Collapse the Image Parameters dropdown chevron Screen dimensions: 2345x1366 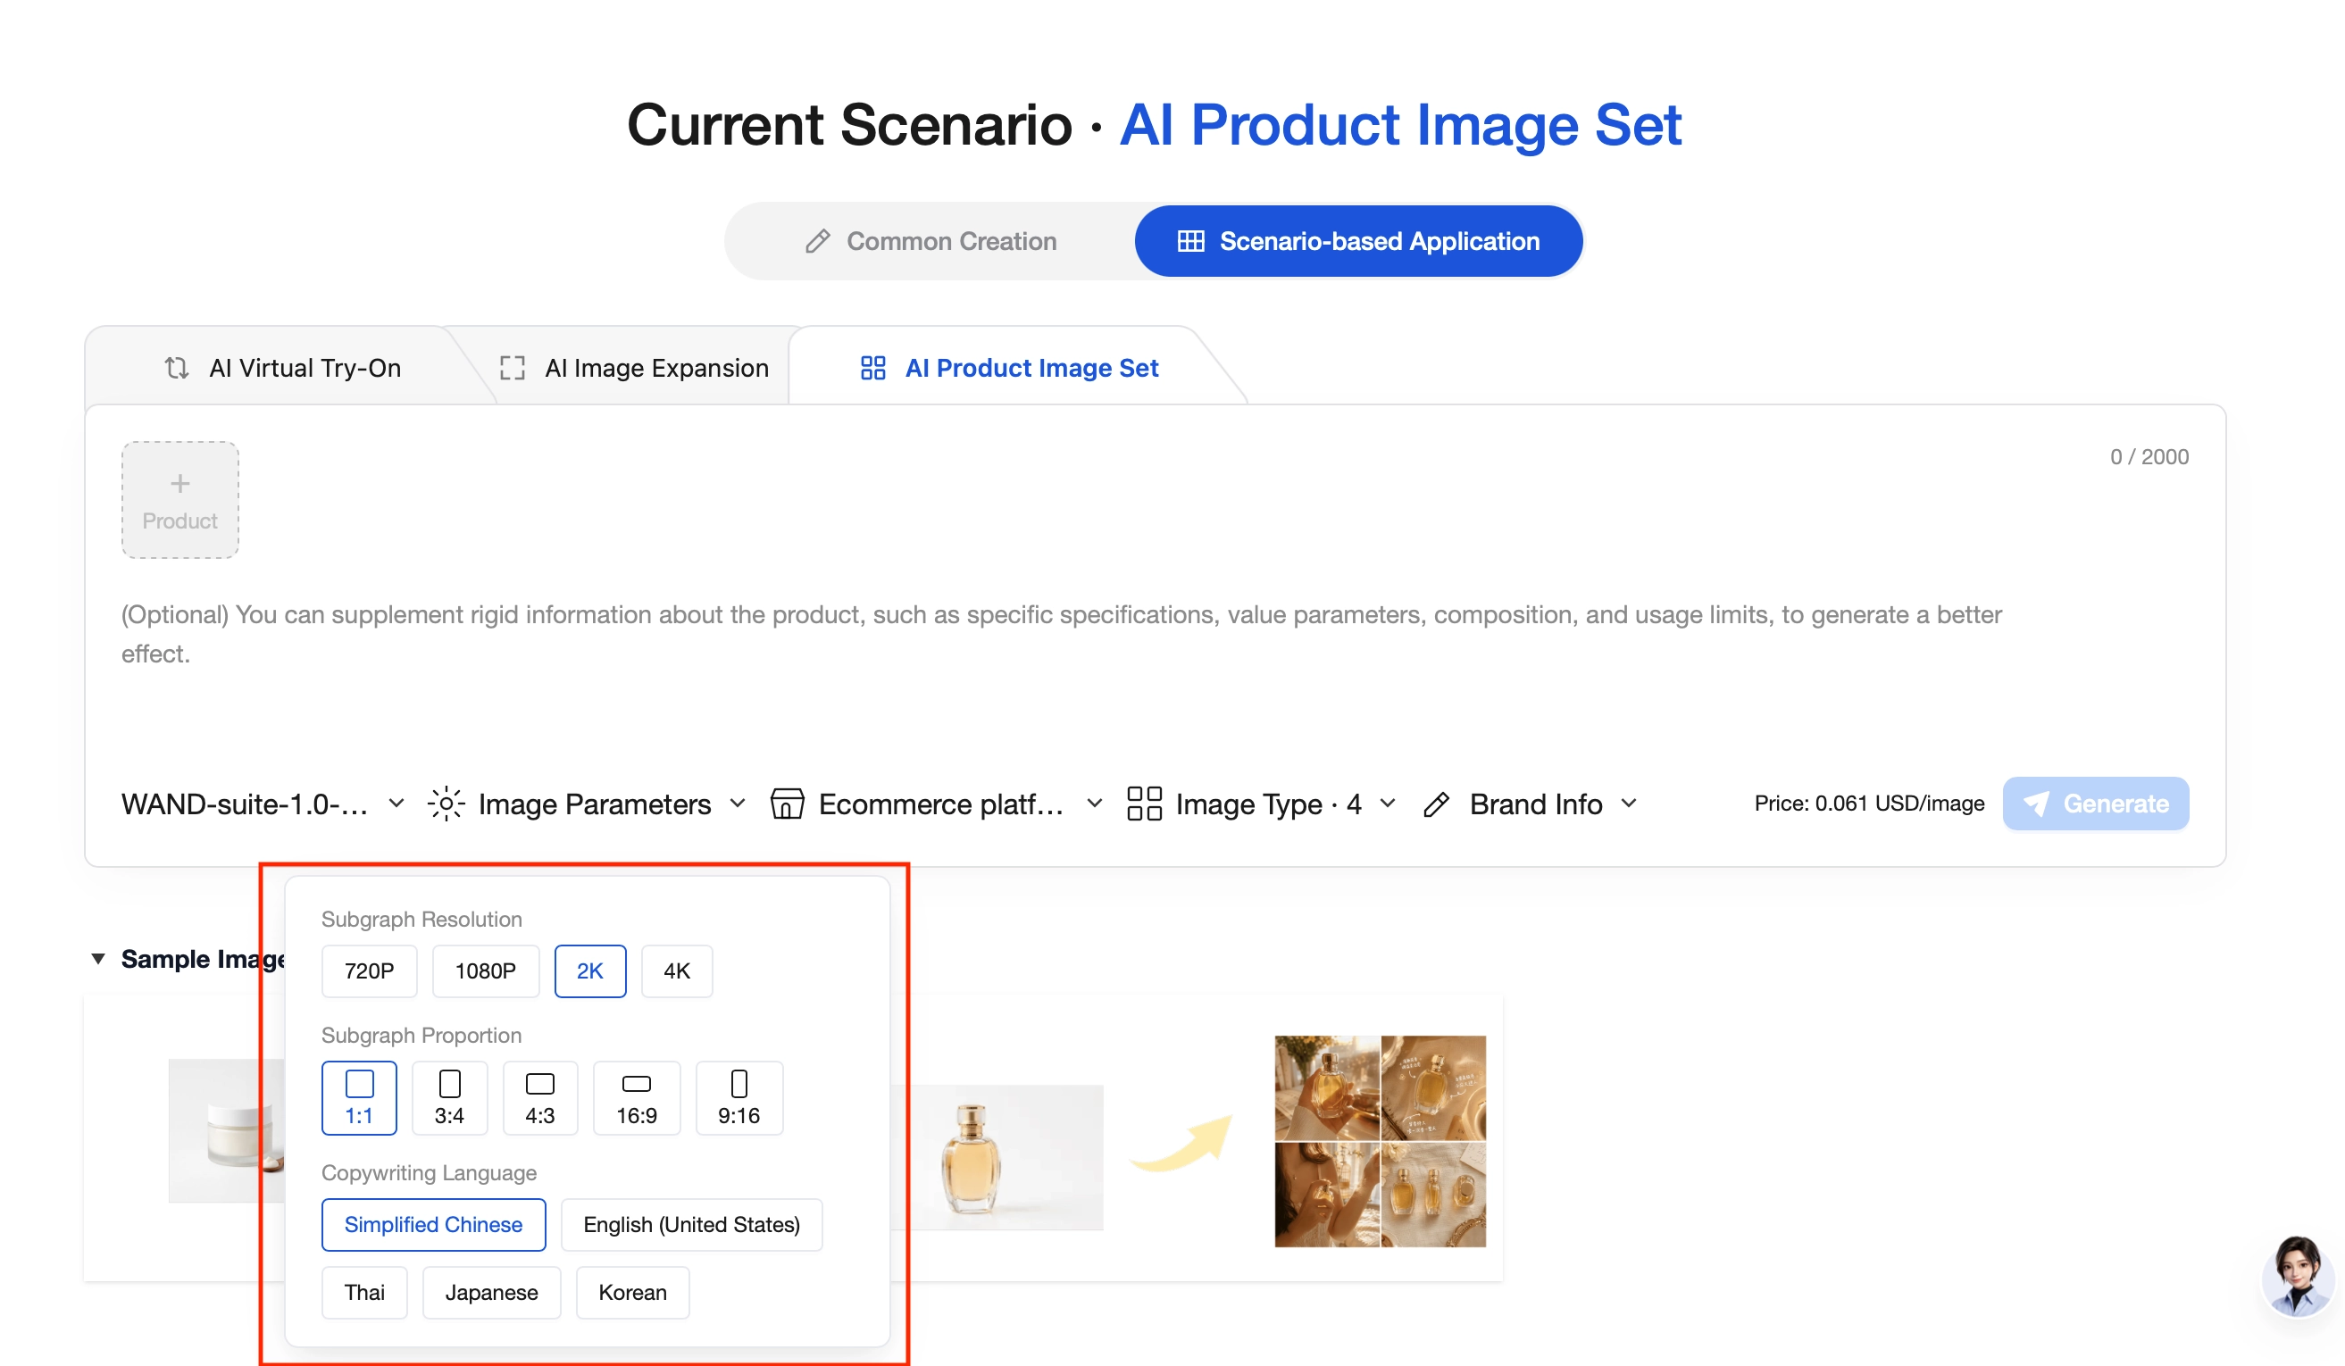point(738,803)
